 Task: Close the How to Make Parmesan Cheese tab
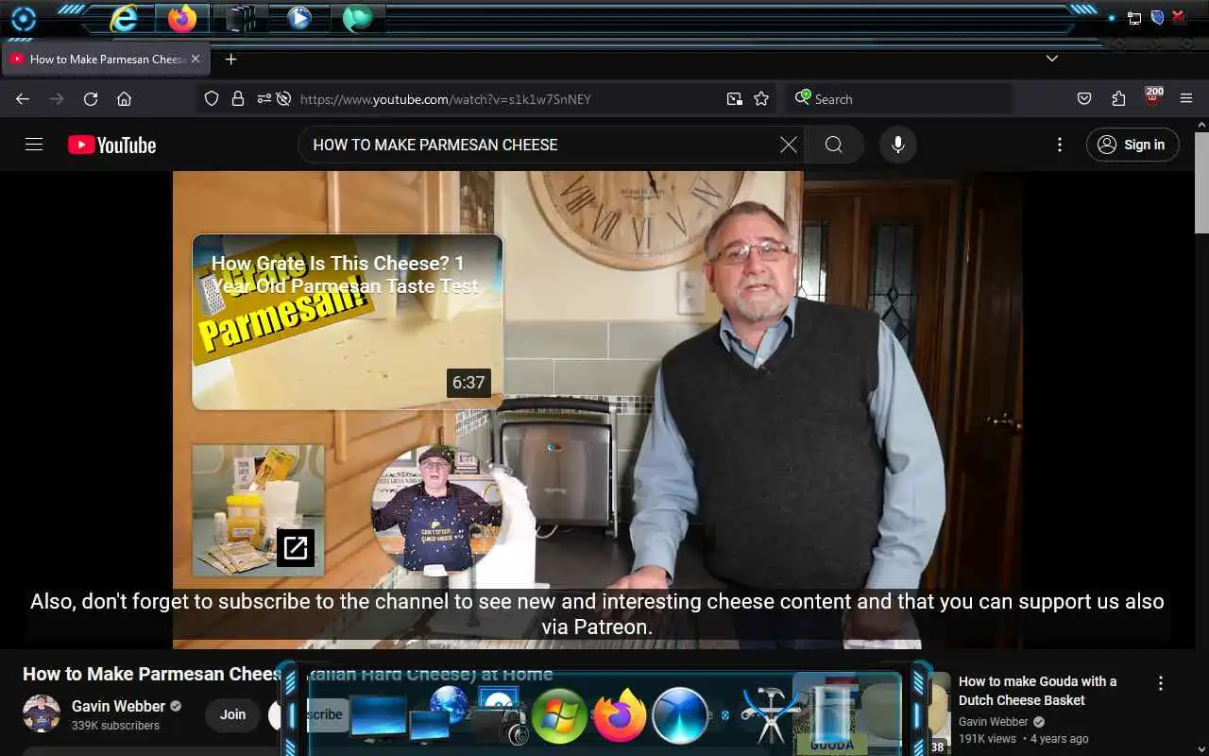196,59
